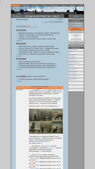Open the Digicamera.net Foorumi sidebar link

pos(76,31)
